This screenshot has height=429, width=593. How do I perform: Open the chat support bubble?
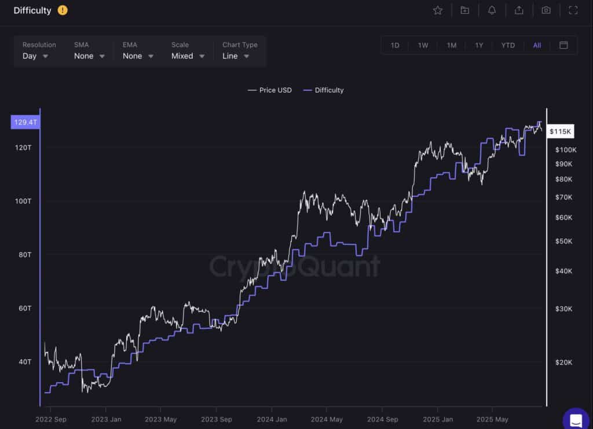[576, 420]
